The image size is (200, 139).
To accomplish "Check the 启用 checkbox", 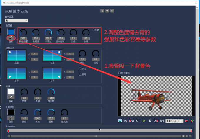I will (x=80, y=74).
